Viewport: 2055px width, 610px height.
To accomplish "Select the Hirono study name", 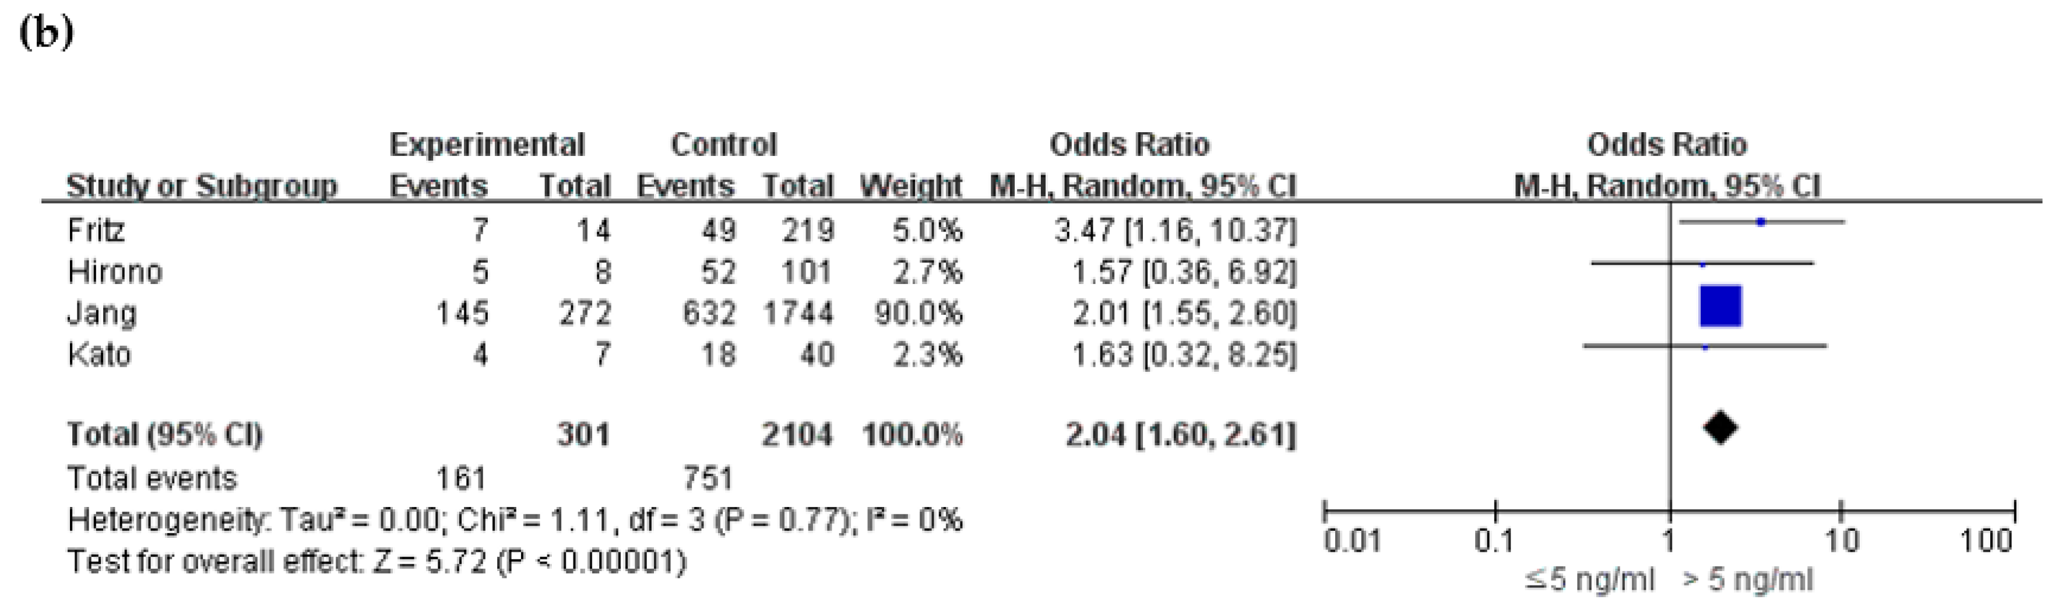I will tap(115, 272).
